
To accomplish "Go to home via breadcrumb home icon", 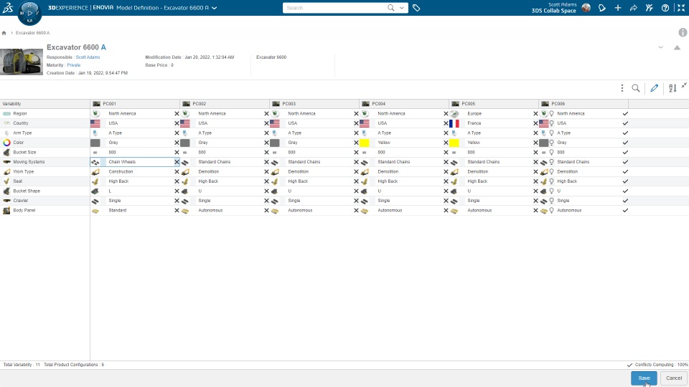I will point(4,33).
